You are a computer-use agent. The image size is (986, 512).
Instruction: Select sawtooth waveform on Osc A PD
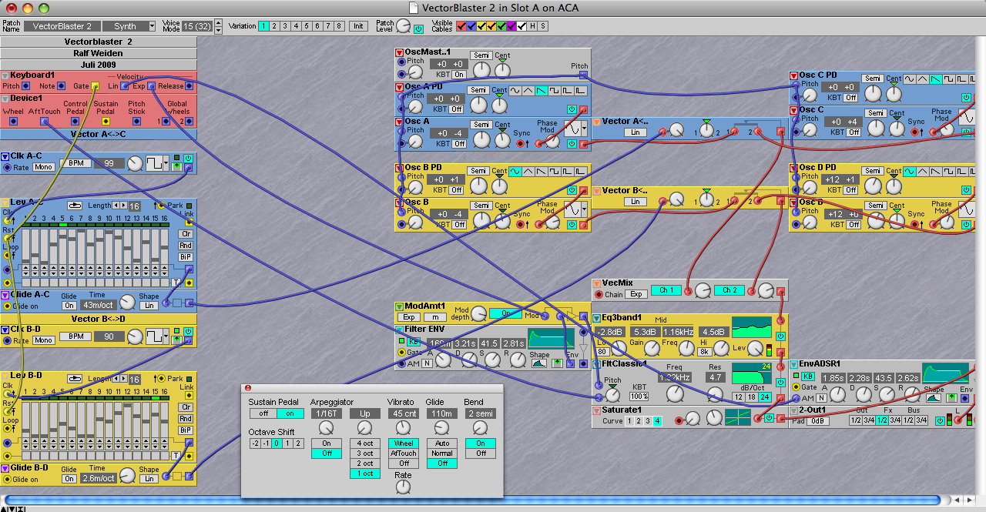point(542,91)
